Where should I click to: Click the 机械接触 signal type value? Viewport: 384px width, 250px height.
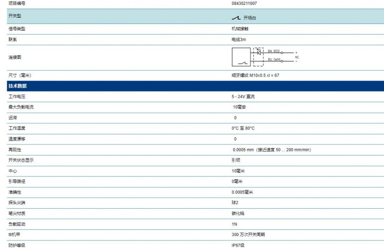[240, 29]
